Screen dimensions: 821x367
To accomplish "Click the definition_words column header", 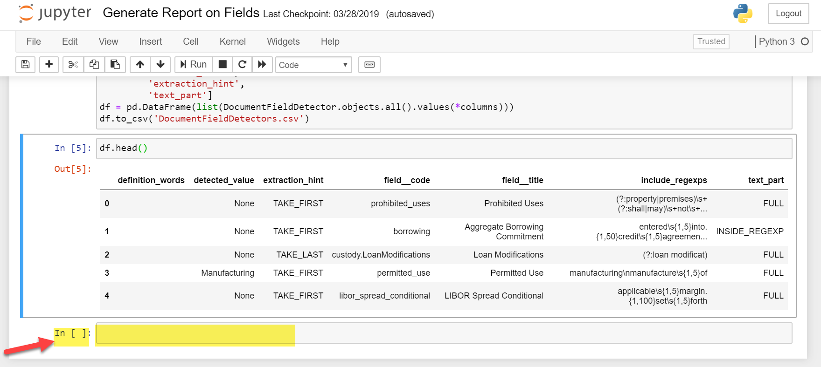I will point(151,180).
